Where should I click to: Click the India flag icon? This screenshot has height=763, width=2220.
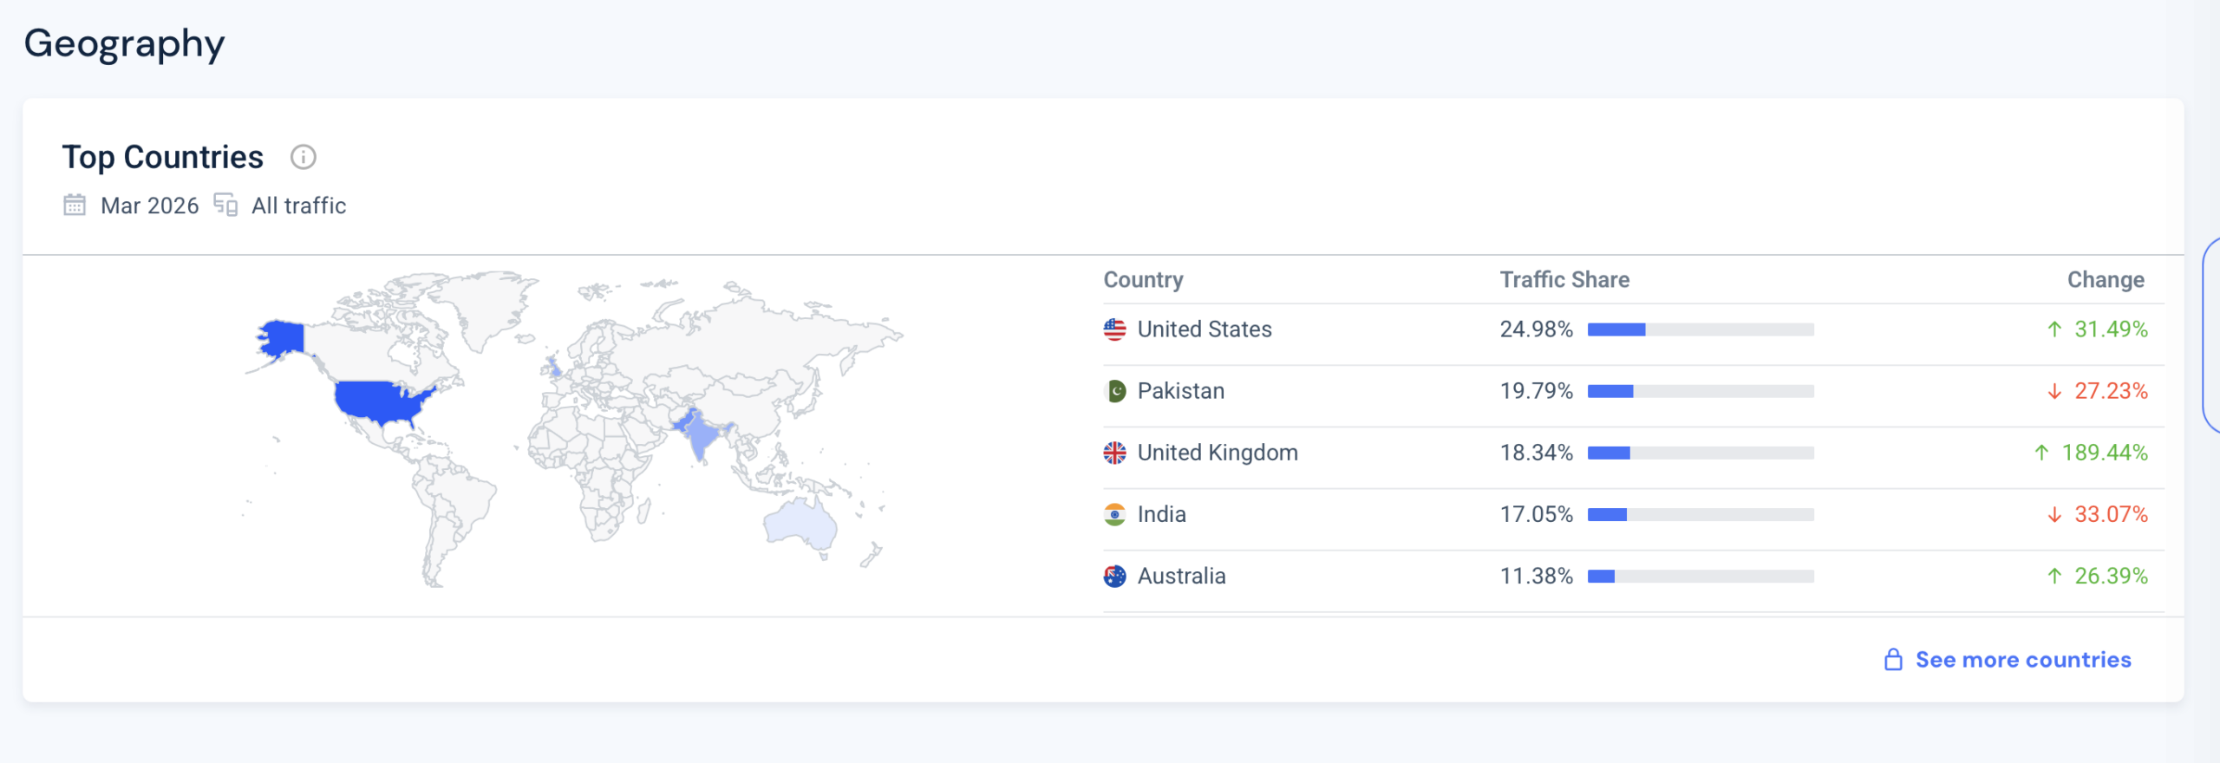(x=1114, y=514)
